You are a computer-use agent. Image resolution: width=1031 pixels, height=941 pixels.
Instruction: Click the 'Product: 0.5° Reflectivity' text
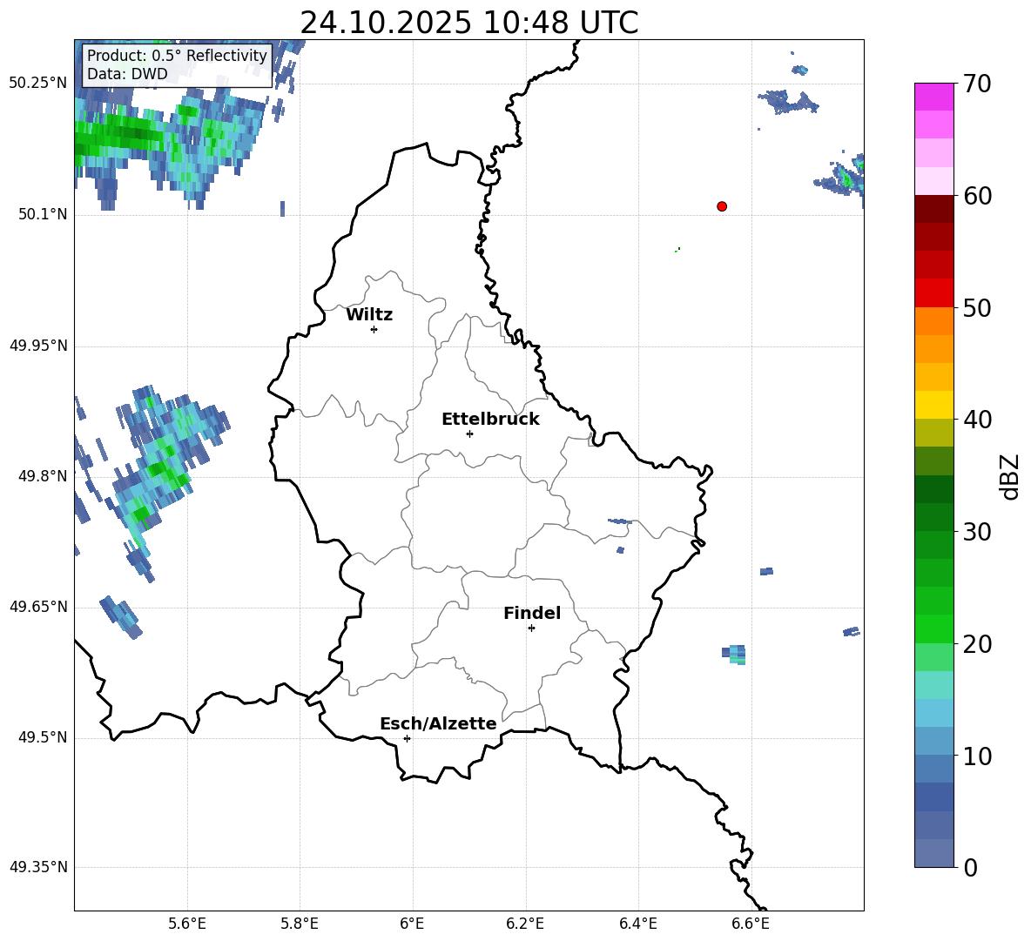click(x=177, y=55)
